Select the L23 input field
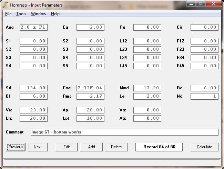The width and height of the screenshot is (224, 169). click(x=147, y=49)
